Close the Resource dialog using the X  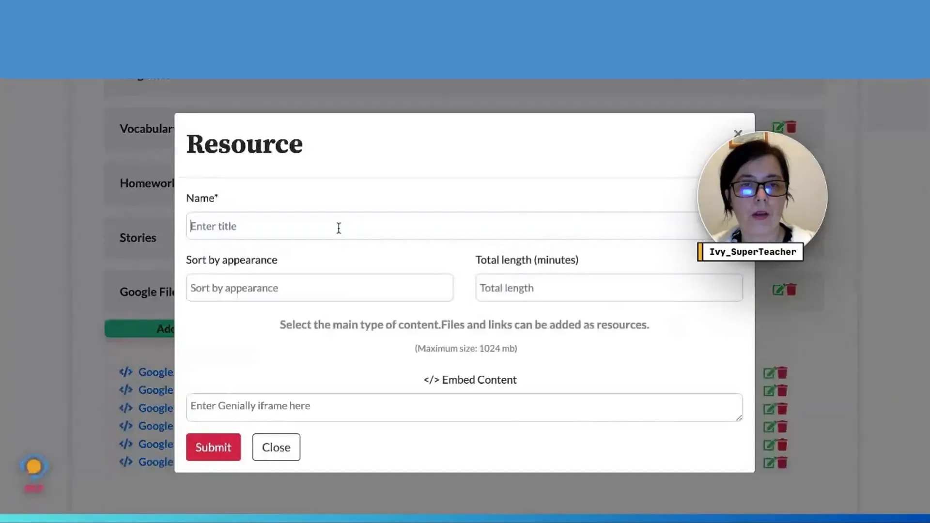(738, 134)
